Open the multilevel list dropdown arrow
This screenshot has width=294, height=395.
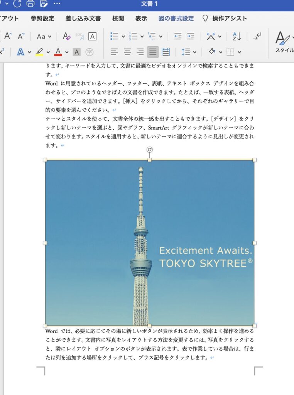coord(161,37)
